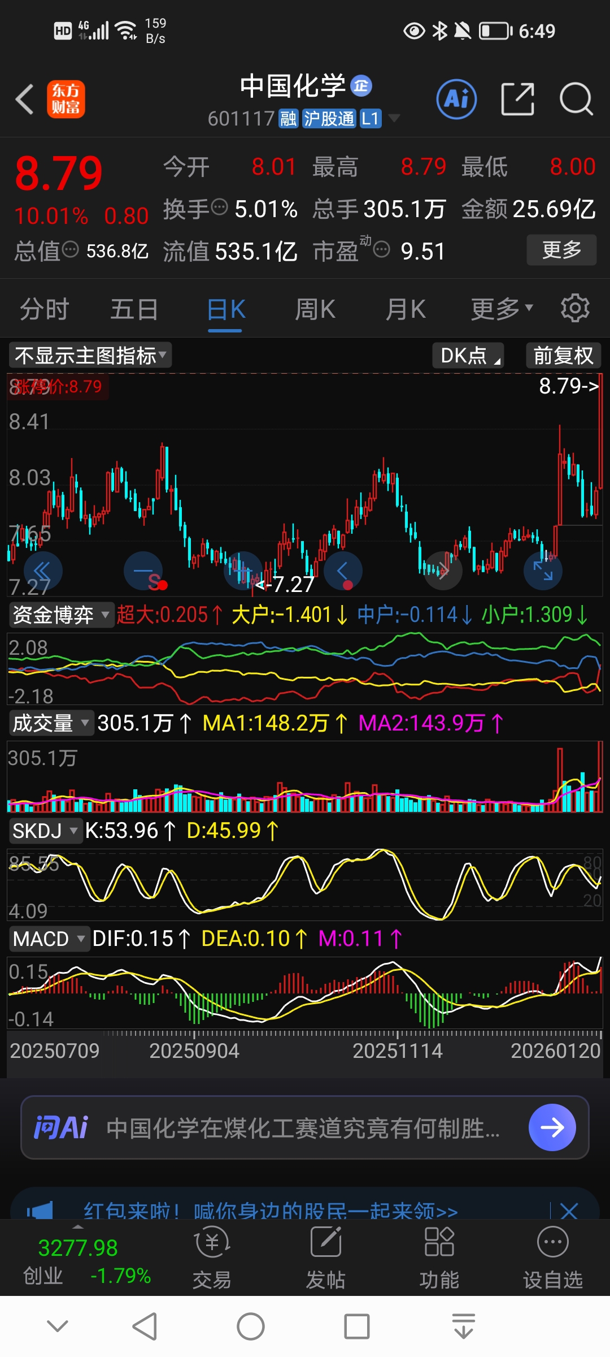Submit the 问Ai question arrow button
The height and width of the screenshot is (1357, 610).
coord(552,1127)
